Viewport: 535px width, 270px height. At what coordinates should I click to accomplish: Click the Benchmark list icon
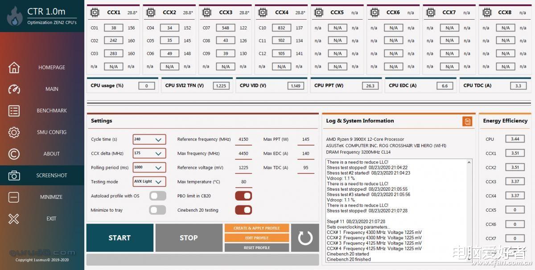[14, 110]
